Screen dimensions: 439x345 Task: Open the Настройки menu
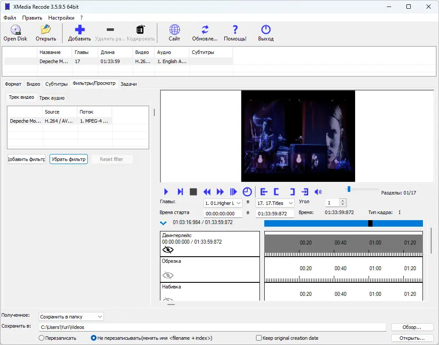61,18
